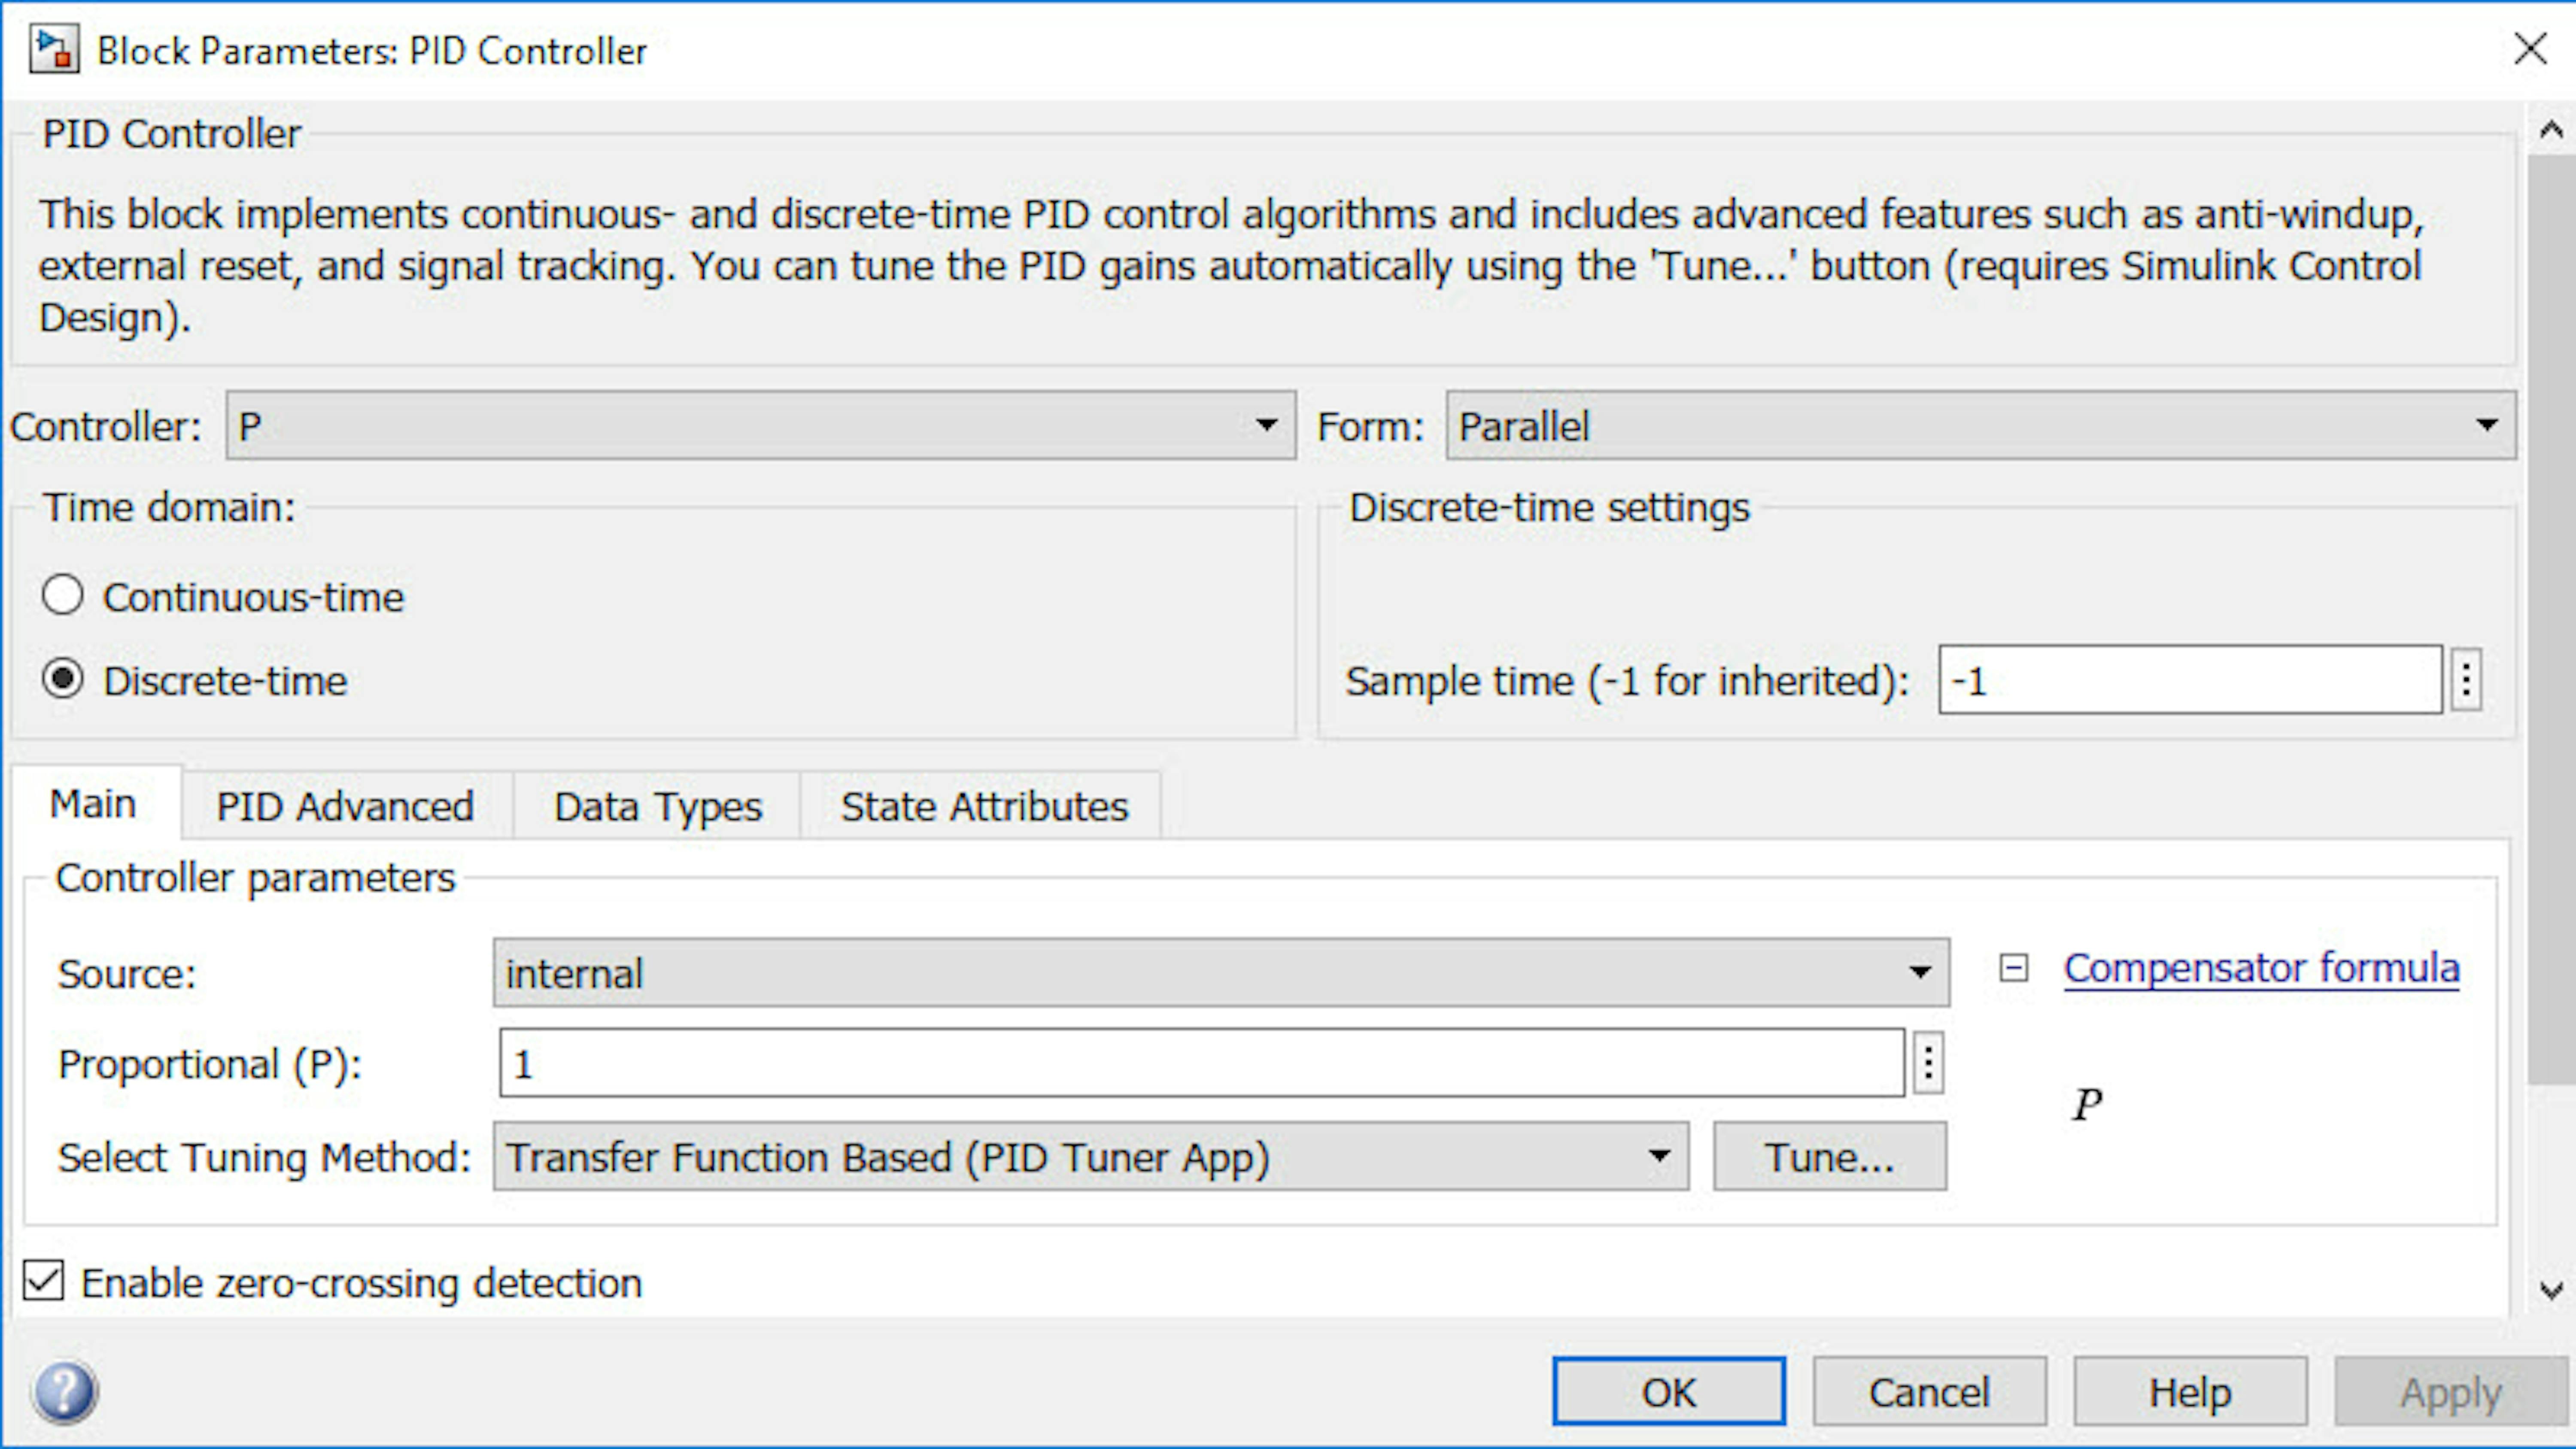Click the scrollbar up arrow
Viewport: 2576px width, 1449px height.
click(2551, 130)
